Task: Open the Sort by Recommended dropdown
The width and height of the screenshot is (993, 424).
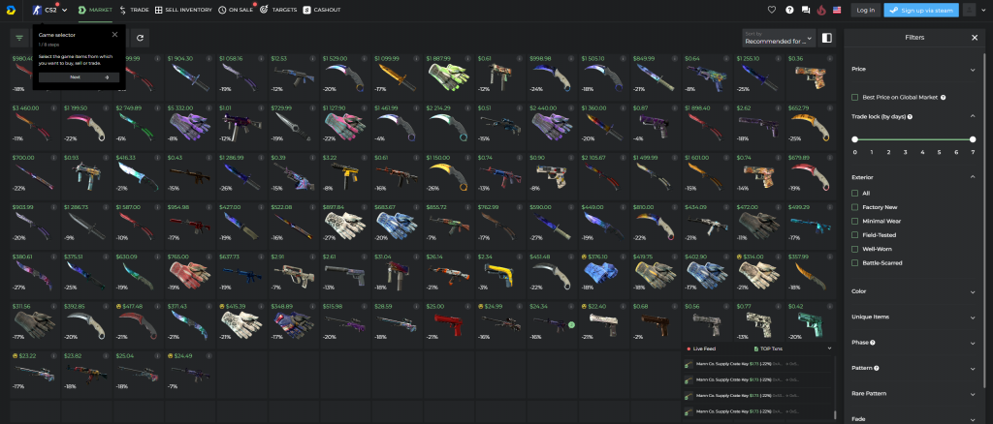Action: pyautogui.click(x=777, y=38)
